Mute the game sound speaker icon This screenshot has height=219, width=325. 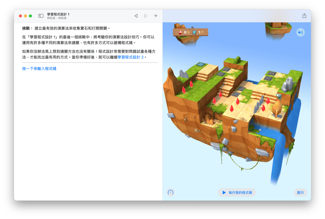(300, 32)
